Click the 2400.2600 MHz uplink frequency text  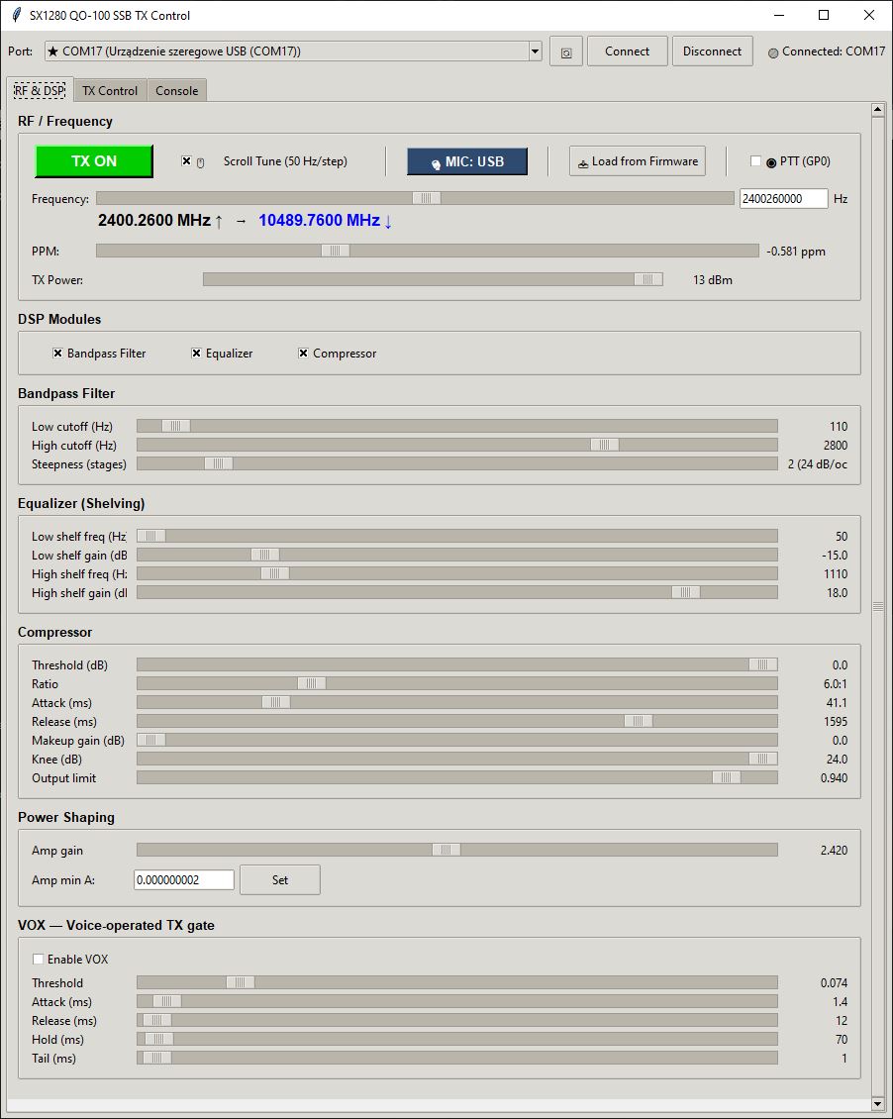coord(154,221)
